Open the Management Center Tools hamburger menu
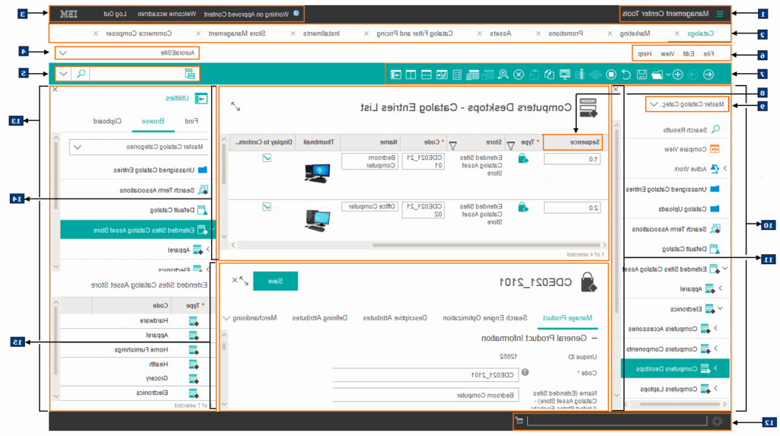The width and height of the screenshot is (780, 436). 720,14
